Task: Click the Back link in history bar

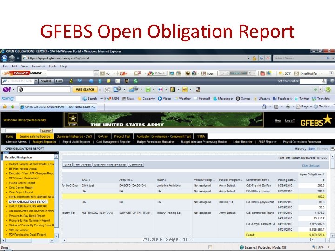Action: click(312, 149)
